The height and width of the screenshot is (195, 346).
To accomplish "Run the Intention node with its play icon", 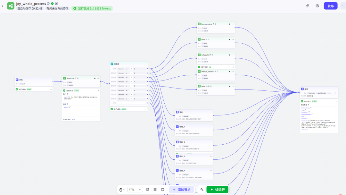I will coord(95,78).
